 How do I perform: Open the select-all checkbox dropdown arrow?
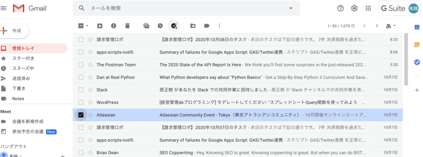point(87,26)
